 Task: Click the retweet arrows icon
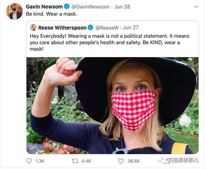click(75, 161)
